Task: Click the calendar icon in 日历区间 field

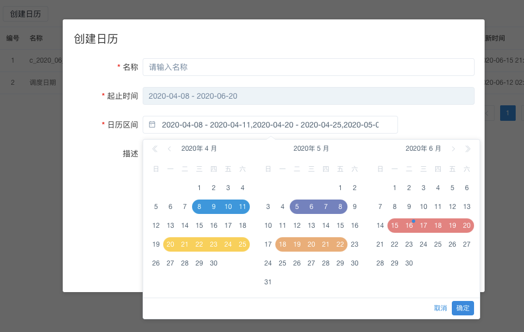Action: (x=152, y=125)
